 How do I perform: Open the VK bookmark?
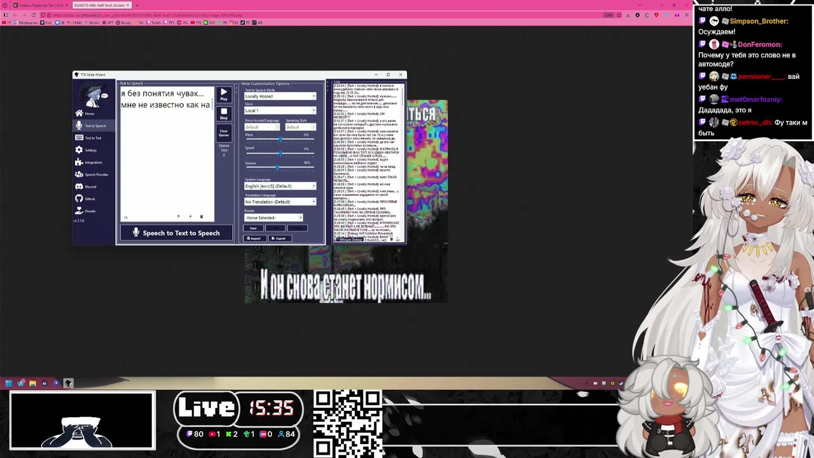coord(60,22)
